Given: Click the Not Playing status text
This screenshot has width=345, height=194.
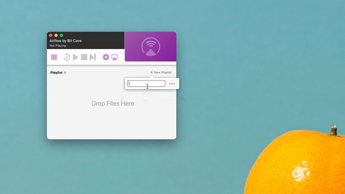Looking at the screenshot, I should click(58, 46).
